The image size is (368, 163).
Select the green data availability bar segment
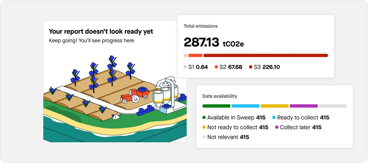(216, 106)
